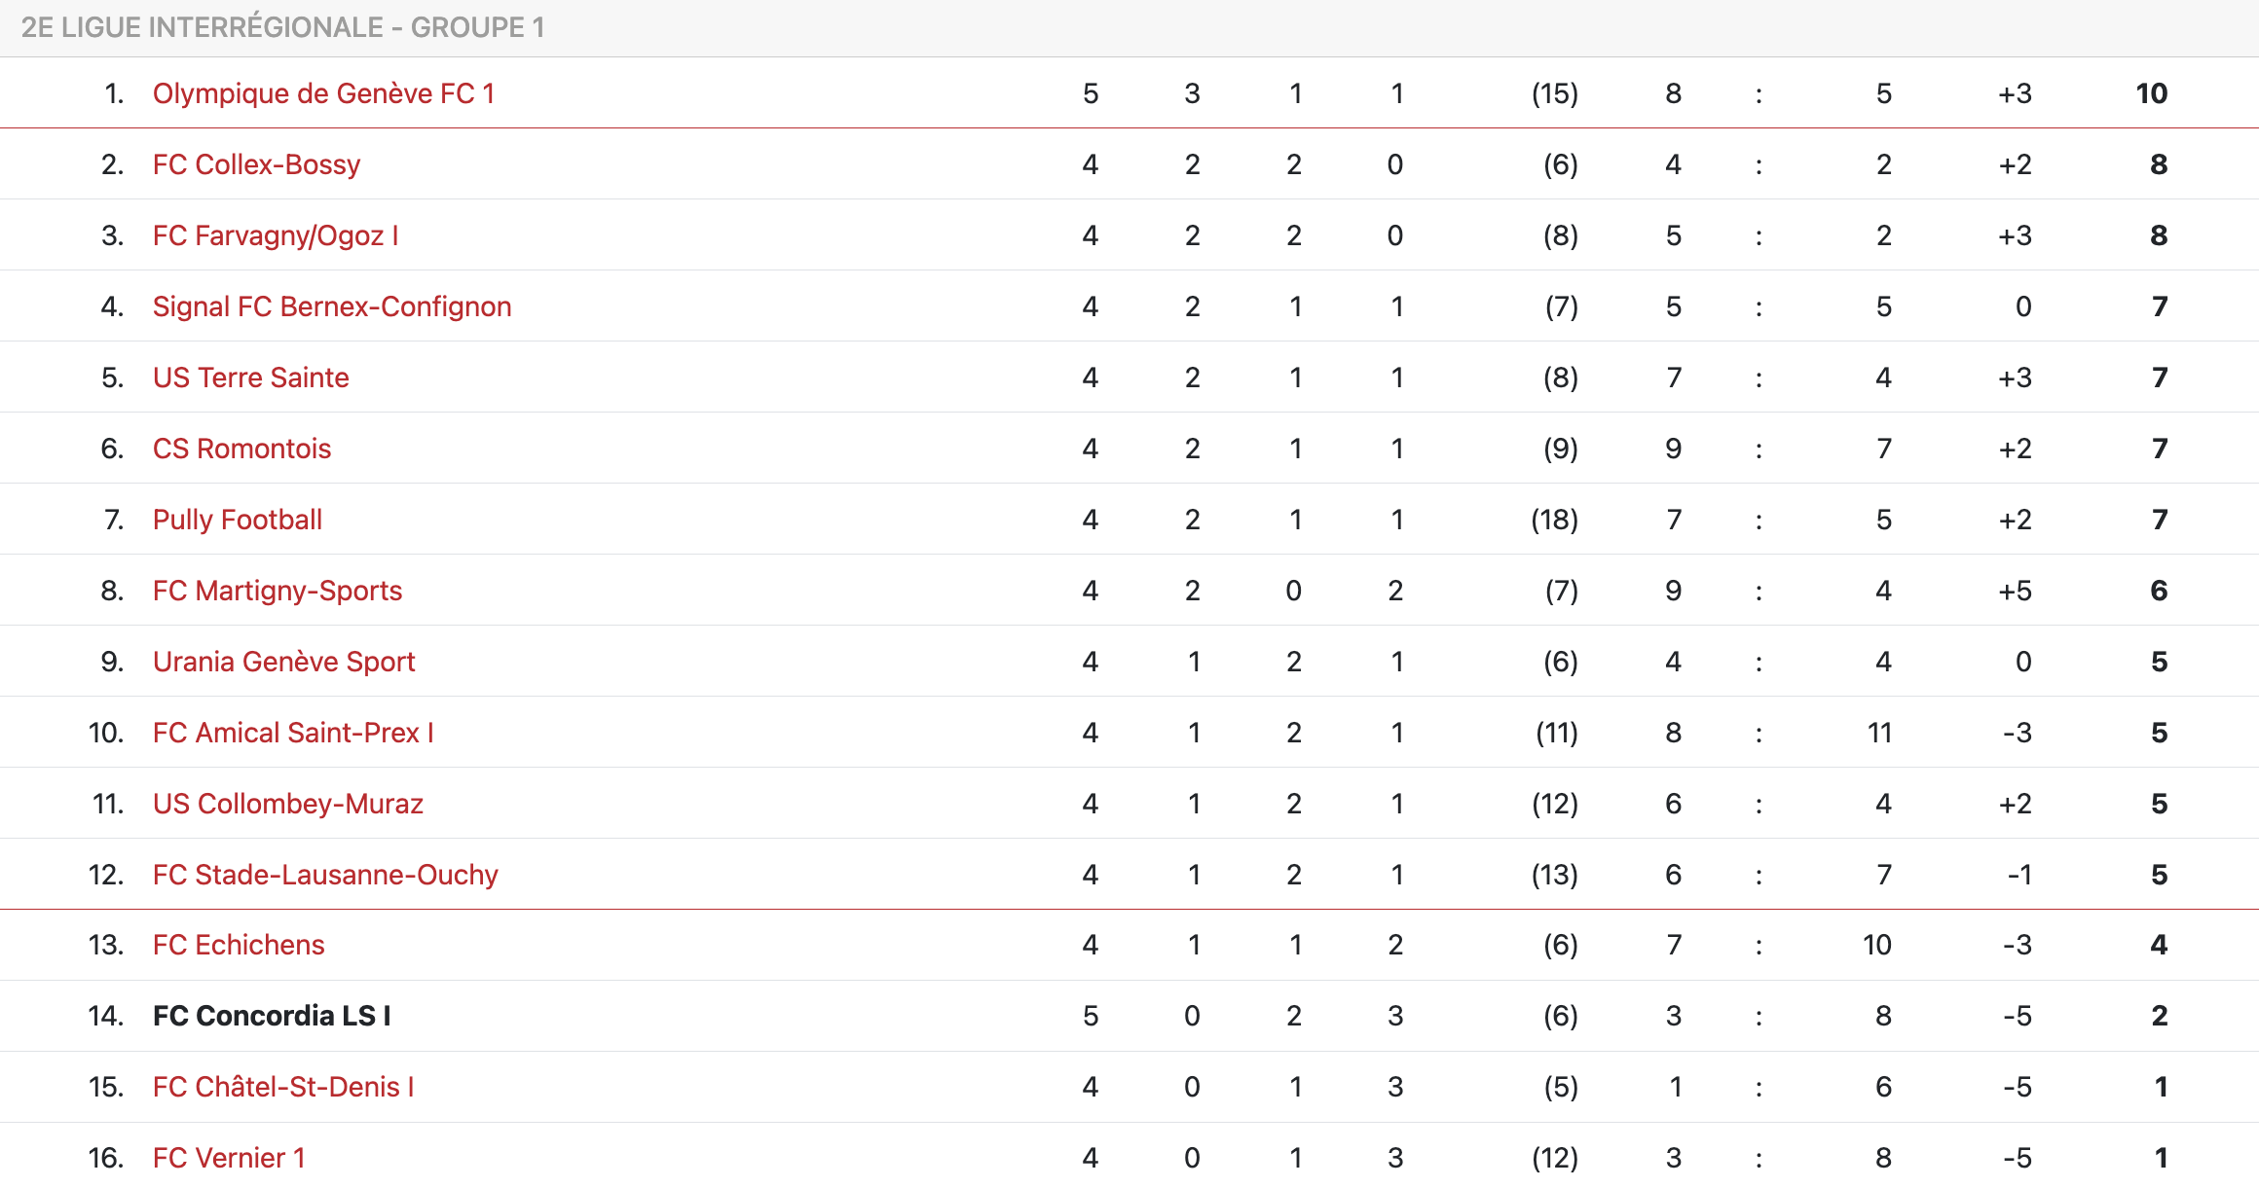Visit the FC Vernier 1 team page

click(x=229, y=1158)
